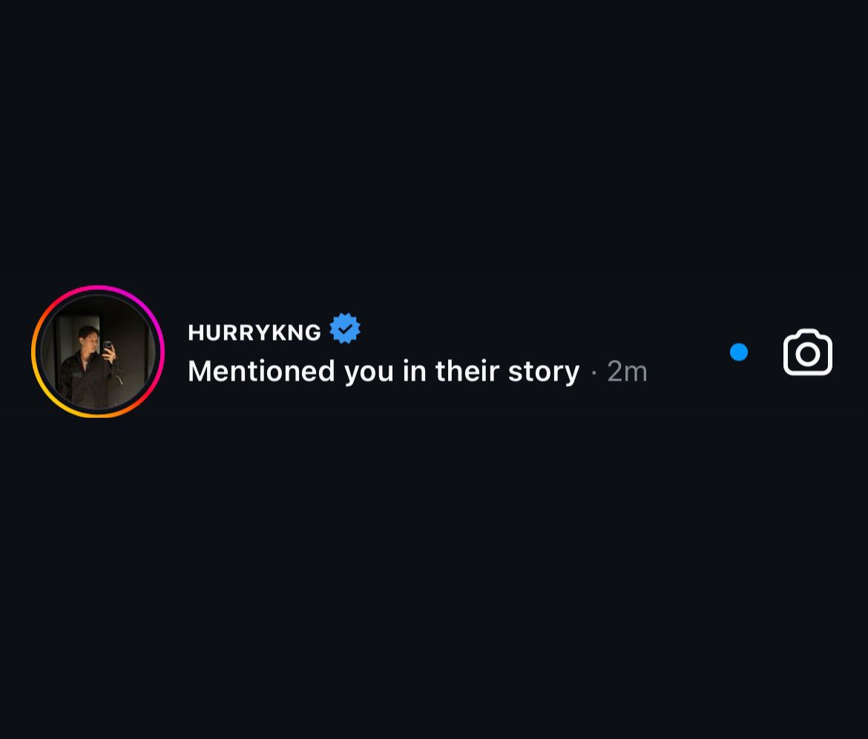The height and width of the screenshot is (739, 868).
Task: Click the blue unread dot indicator
Action: (738, 352)
